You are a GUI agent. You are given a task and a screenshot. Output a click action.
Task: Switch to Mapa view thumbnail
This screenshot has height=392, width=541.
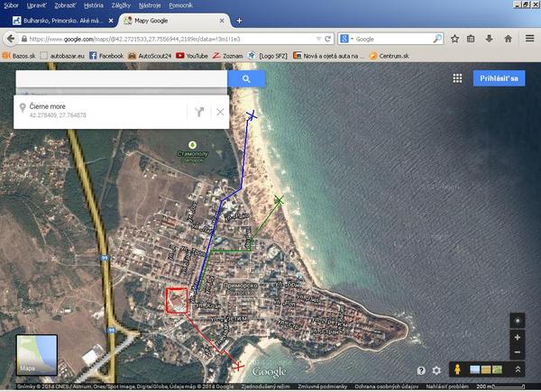[37, 354]
